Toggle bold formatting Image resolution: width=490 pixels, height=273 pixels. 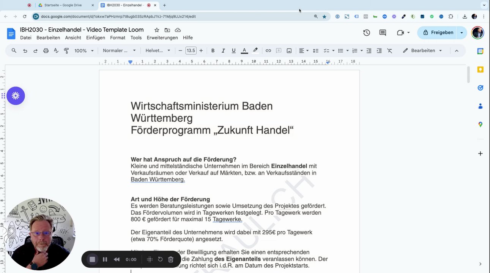pos(213,50)
